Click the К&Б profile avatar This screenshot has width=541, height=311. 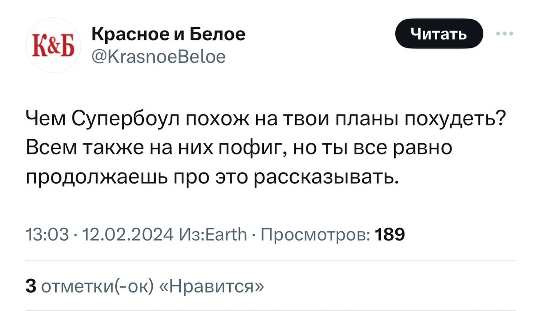coord(53,45)
